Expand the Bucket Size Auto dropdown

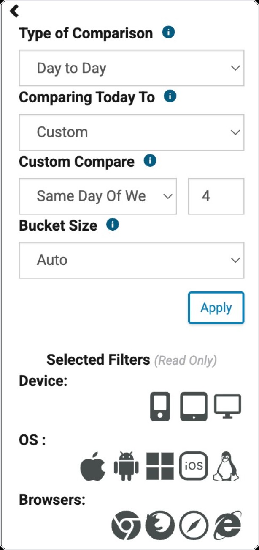(x=132, y=260)
